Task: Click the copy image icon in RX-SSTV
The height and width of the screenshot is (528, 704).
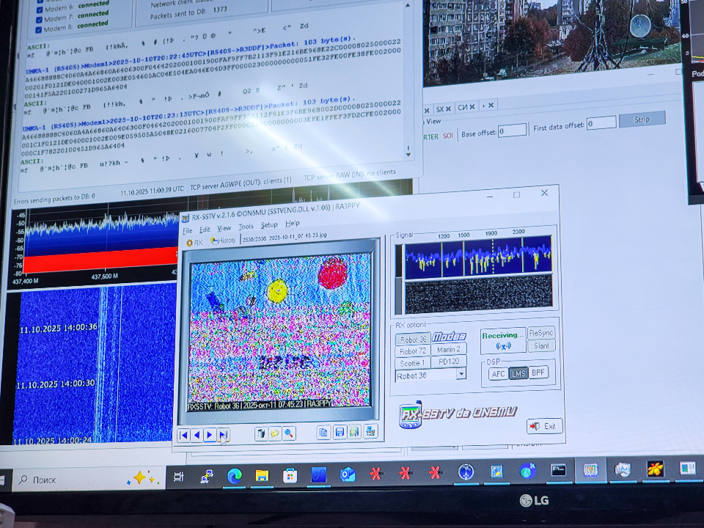Action: (323, 433)
